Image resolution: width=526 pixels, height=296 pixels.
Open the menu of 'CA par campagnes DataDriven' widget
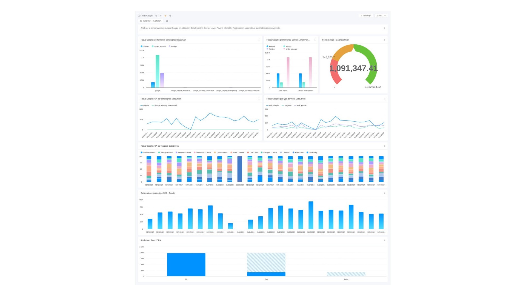(259, 99)
